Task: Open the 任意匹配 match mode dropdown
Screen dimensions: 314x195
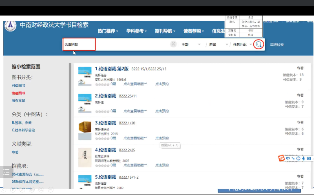Action: pos(242,44)
